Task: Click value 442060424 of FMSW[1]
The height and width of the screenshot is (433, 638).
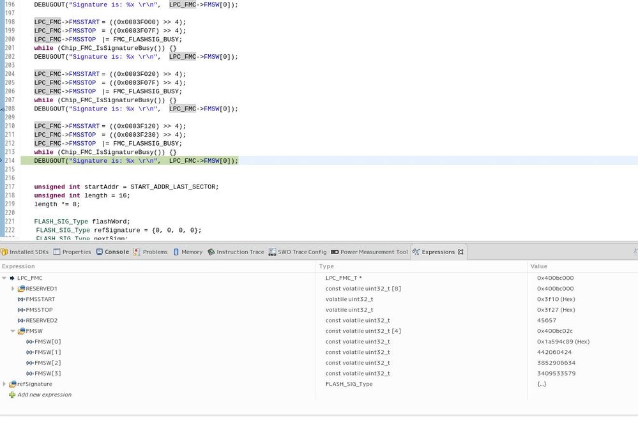Action: (x=554, y=352)
